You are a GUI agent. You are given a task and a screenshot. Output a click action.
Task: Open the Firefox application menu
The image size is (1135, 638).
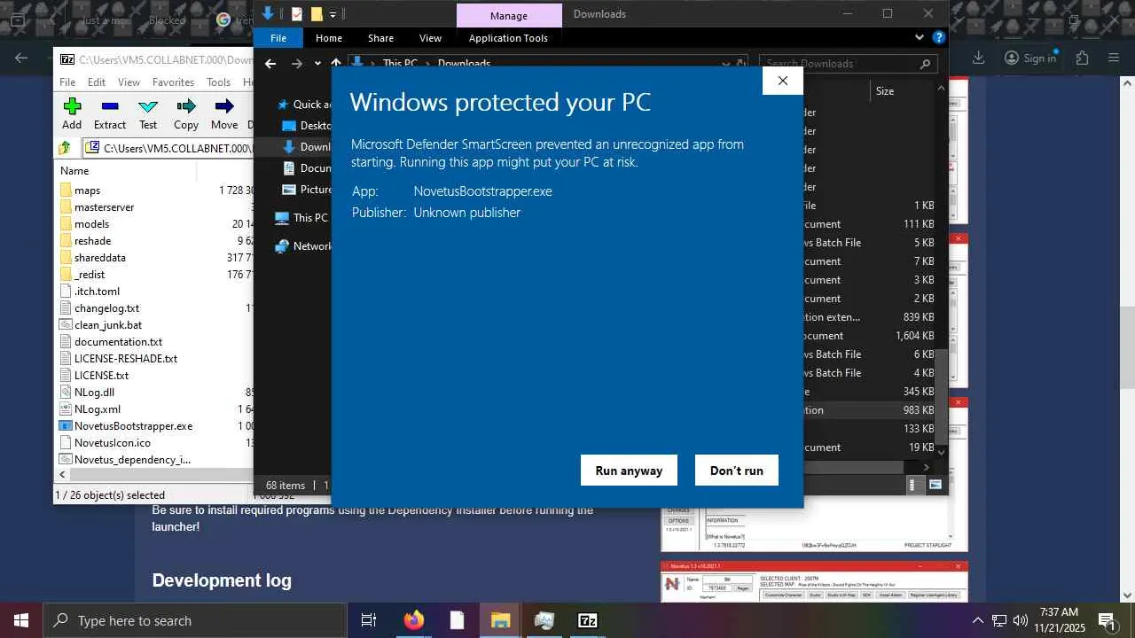coord(1115,58)
